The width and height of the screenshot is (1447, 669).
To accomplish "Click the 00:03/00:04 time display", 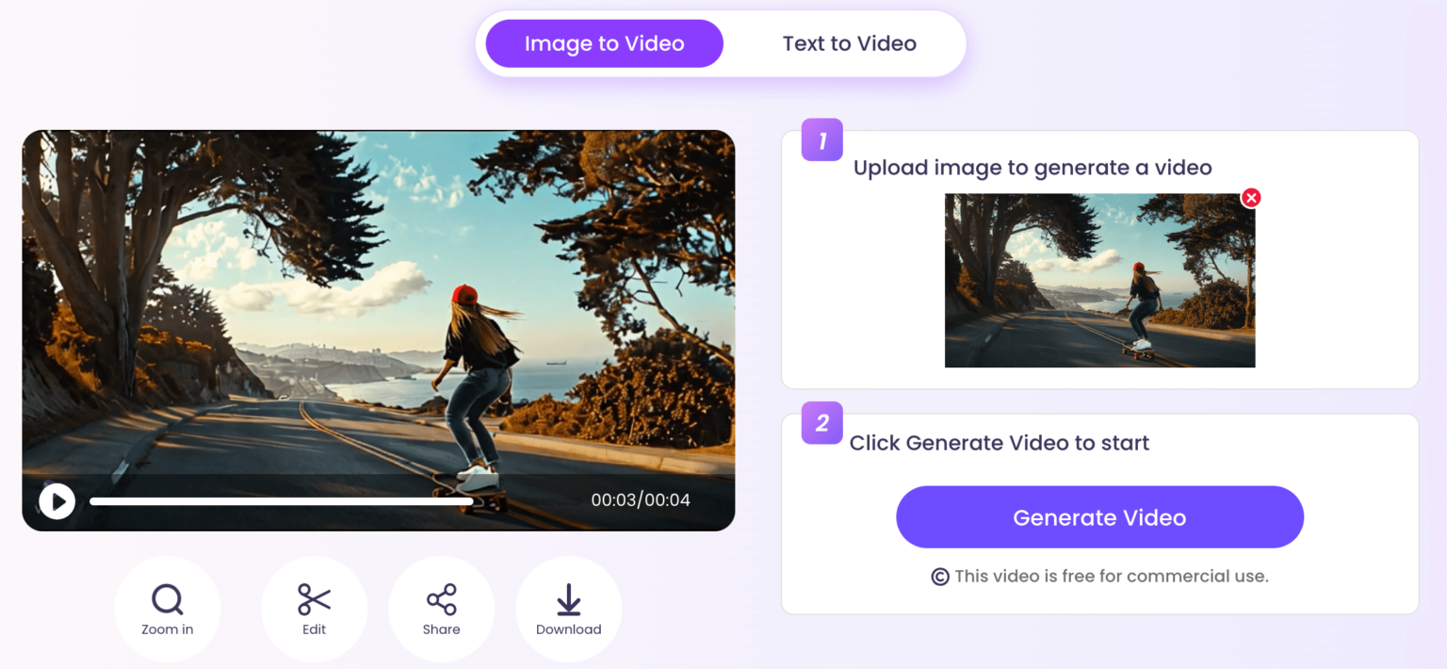I will 641,500.
